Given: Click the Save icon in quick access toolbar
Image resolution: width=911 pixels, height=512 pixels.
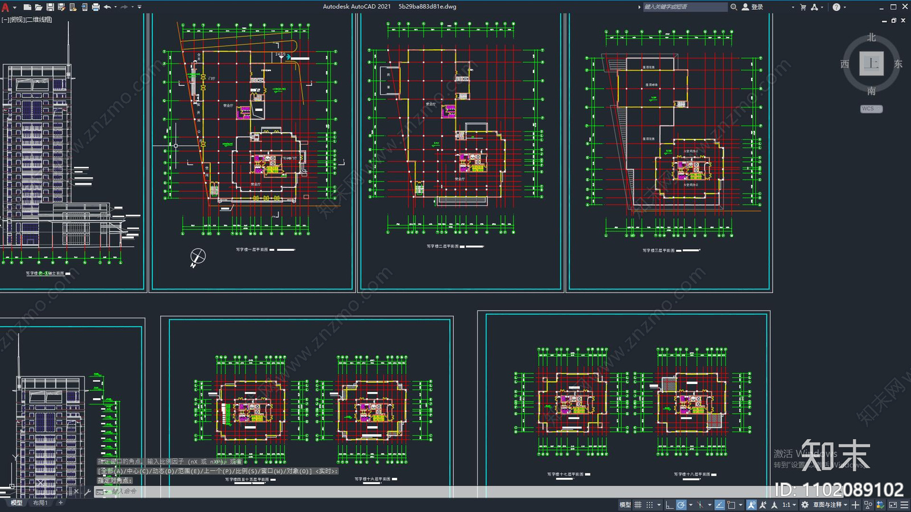Looking at the screenshot, I should (x=50, y=7).
